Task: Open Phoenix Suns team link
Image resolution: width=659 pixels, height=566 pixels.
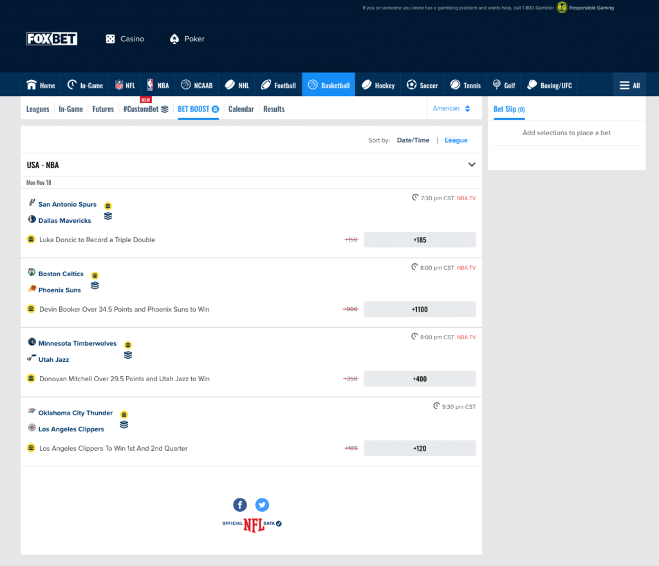Action: click(x=59, y=290)
